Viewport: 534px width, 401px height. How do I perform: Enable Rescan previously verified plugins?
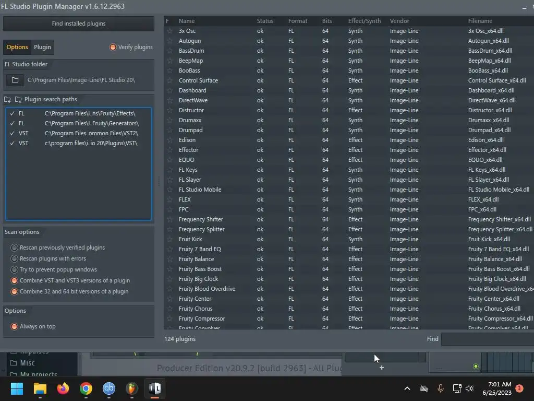point(14,247)
